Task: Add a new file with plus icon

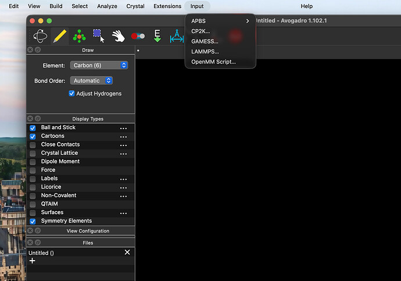Action: click(32, 261)
